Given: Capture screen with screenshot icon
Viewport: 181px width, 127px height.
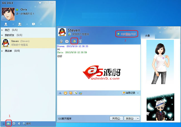Looking at the screenshot, I should pos(80,93).
